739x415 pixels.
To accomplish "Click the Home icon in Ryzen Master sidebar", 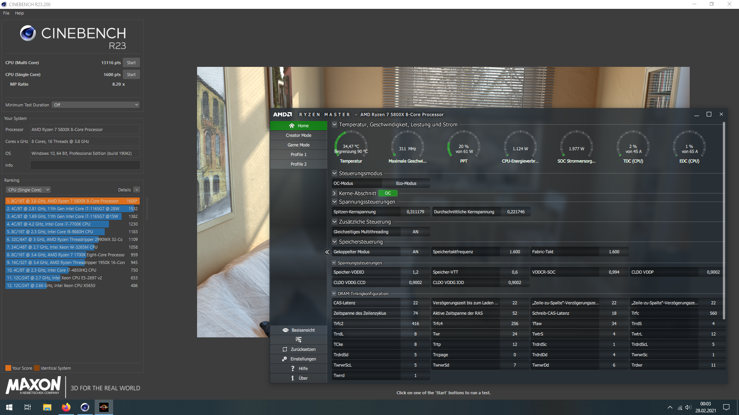I will [292, 126].
